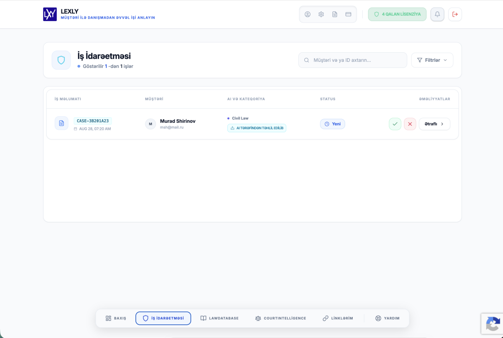This screenshot has width=503, height=338.
Task: Click the customer name Murad Shirinov
Action: tap(178, 121)
